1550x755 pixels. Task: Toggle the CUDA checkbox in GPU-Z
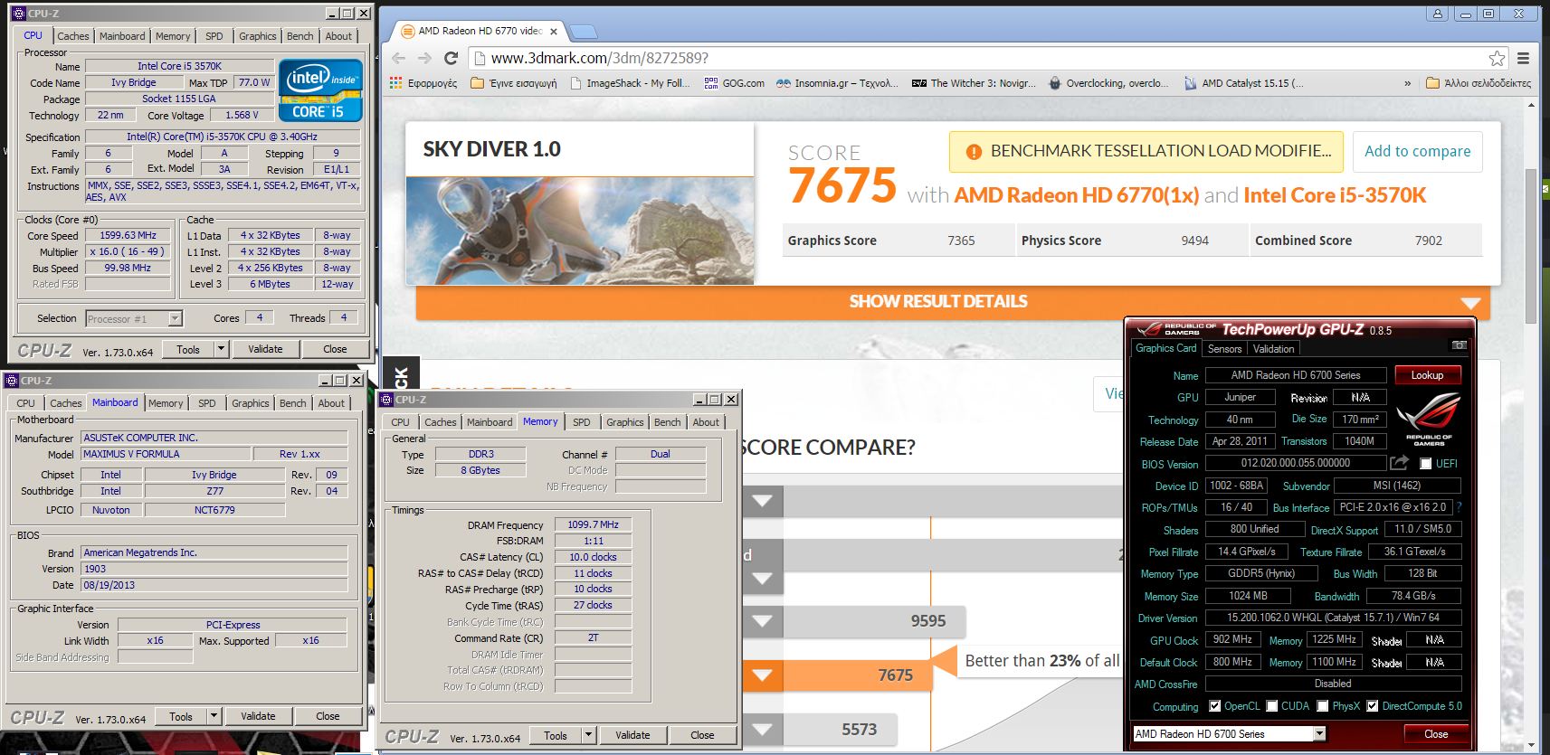click(1272, 706)
